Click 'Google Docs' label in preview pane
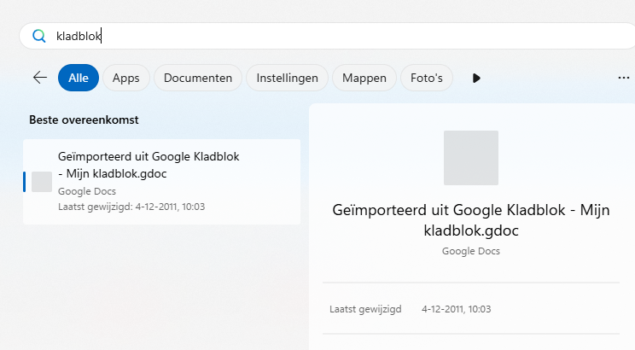The image size is (635, 350). pos(471,251)
